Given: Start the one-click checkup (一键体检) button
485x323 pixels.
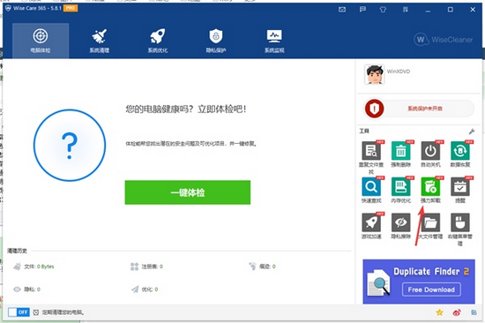Looking at the screenshot, I should click(x=188, y=192).
